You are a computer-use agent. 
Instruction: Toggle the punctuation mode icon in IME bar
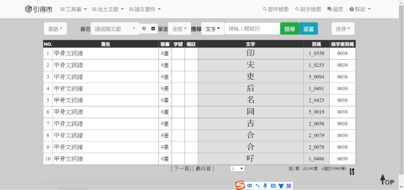(257, 186)
